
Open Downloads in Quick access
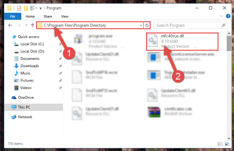30,66
